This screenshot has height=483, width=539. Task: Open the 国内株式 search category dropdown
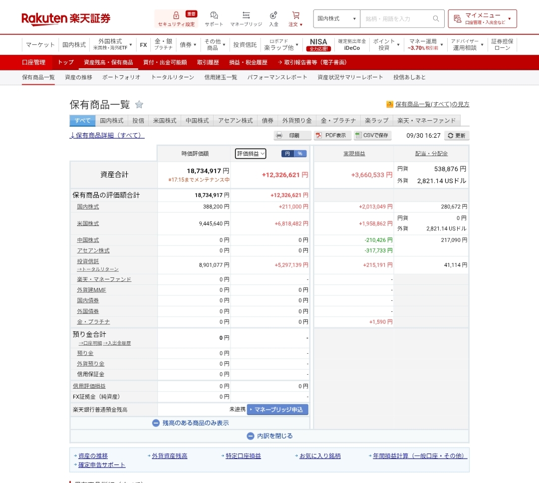[337, 19]
